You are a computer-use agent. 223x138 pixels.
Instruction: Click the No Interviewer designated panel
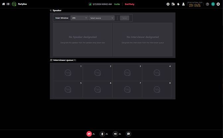tap(143, 39)
